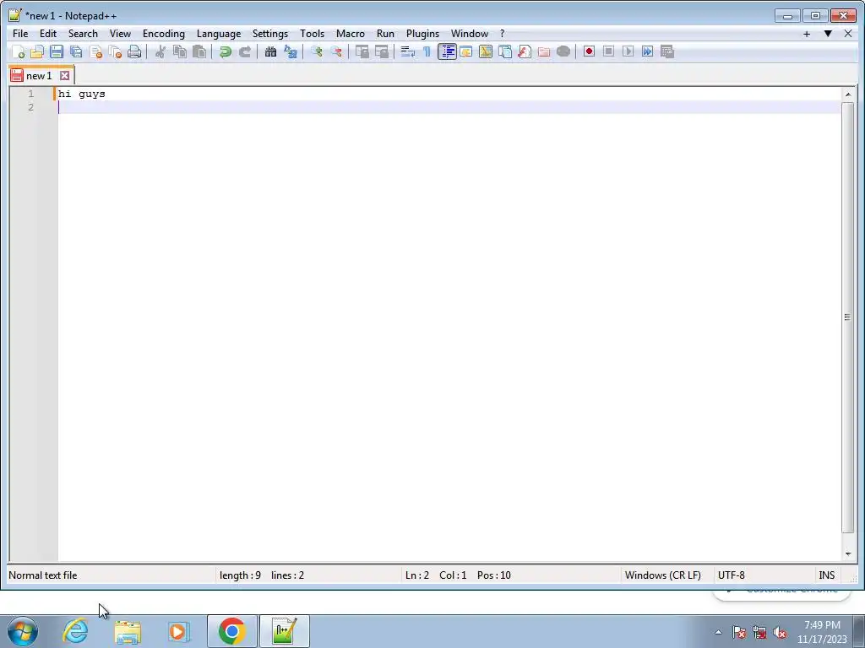Open the Replace dialog icon
This screenshot has width=865, height=648.
[291, 51]
